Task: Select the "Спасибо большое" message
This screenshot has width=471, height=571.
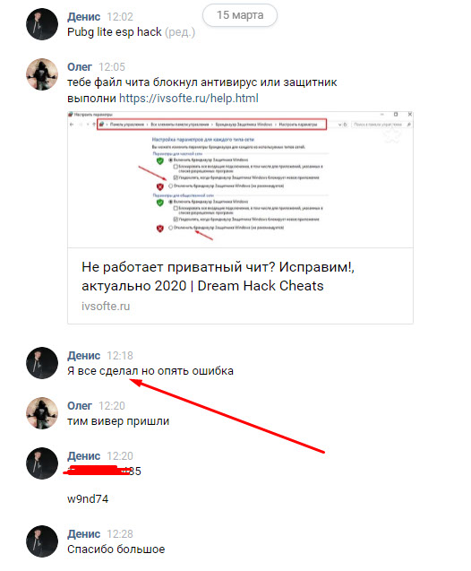Action: 116,549
